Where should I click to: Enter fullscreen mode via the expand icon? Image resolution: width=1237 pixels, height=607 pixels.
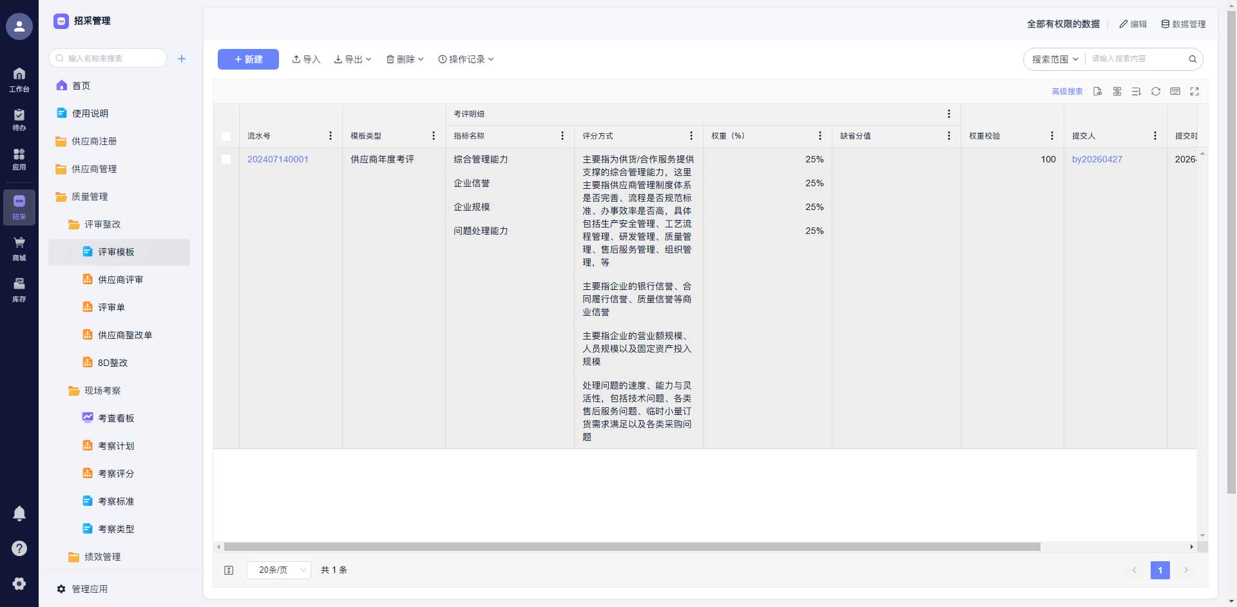1195,92
